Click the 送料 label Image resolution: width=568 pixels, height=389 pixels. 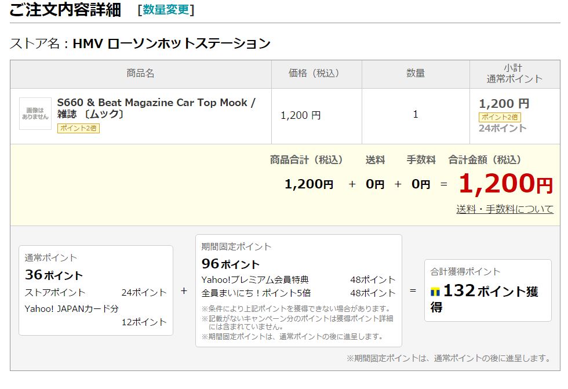[375, 160]
